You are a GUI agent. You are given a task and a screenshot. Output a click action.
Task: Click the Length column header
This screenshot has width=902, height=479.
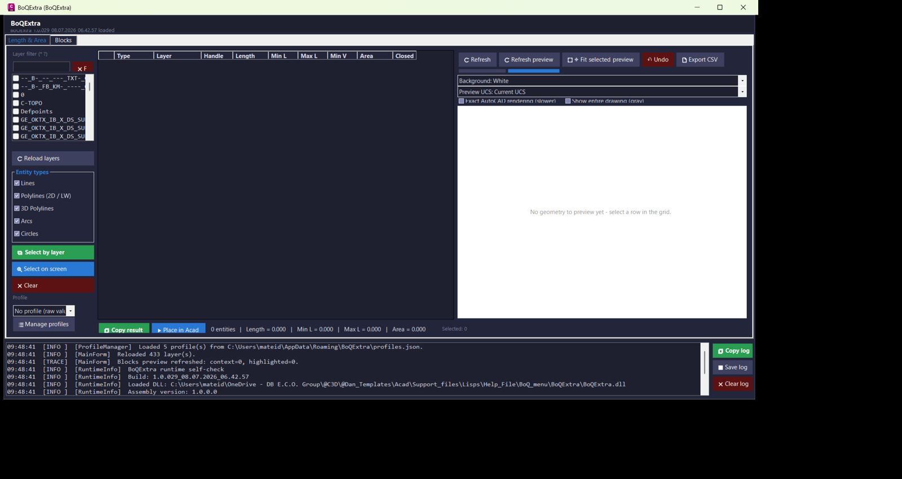[x=251, y=56]
